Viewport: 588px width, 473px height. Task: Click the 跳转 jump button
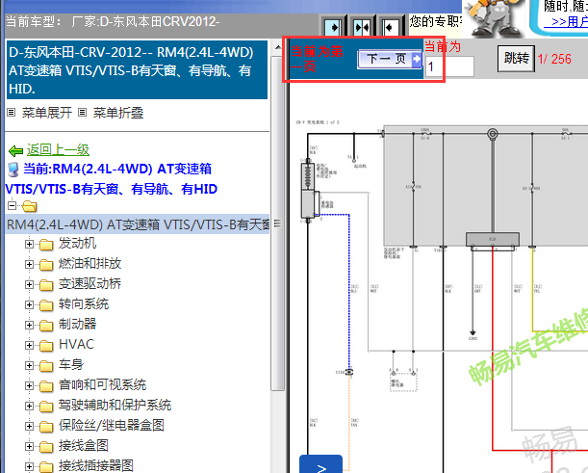point(516,58)
